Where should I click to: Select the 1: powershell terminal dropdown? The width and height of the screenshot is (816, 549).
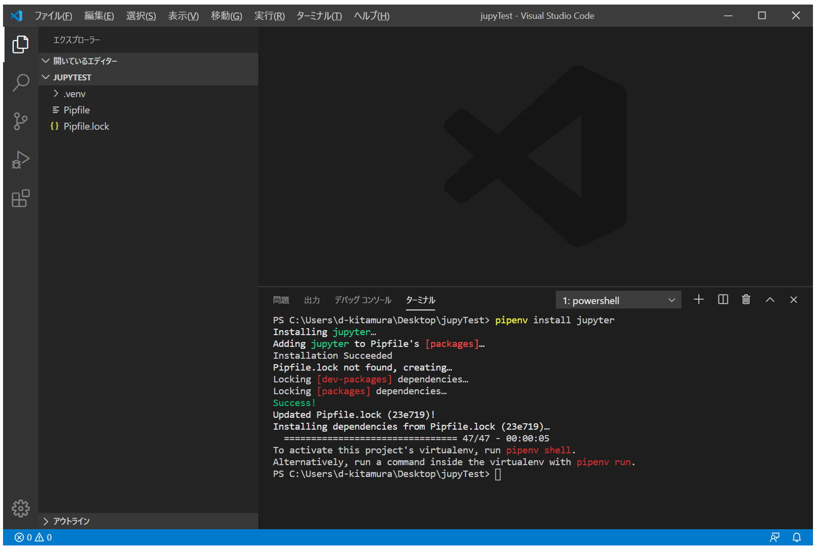(618, 300)
